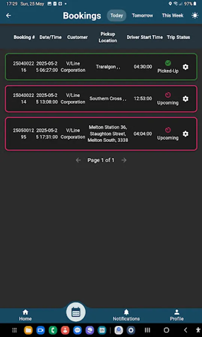202x337 pixels.
Task: Click date/time 2025-05-25 13:08:00
Action: [x=47, y=98]
